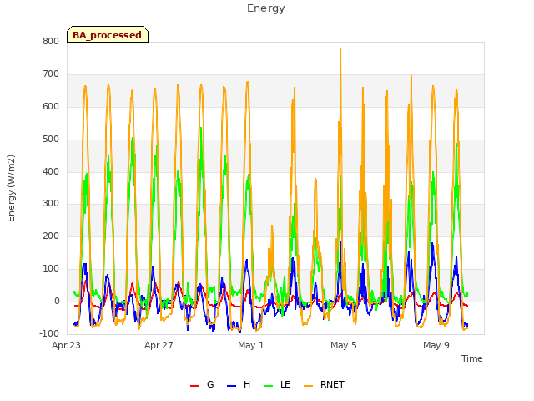Click the tallest RNET spike near May 5

pos(340,49)
